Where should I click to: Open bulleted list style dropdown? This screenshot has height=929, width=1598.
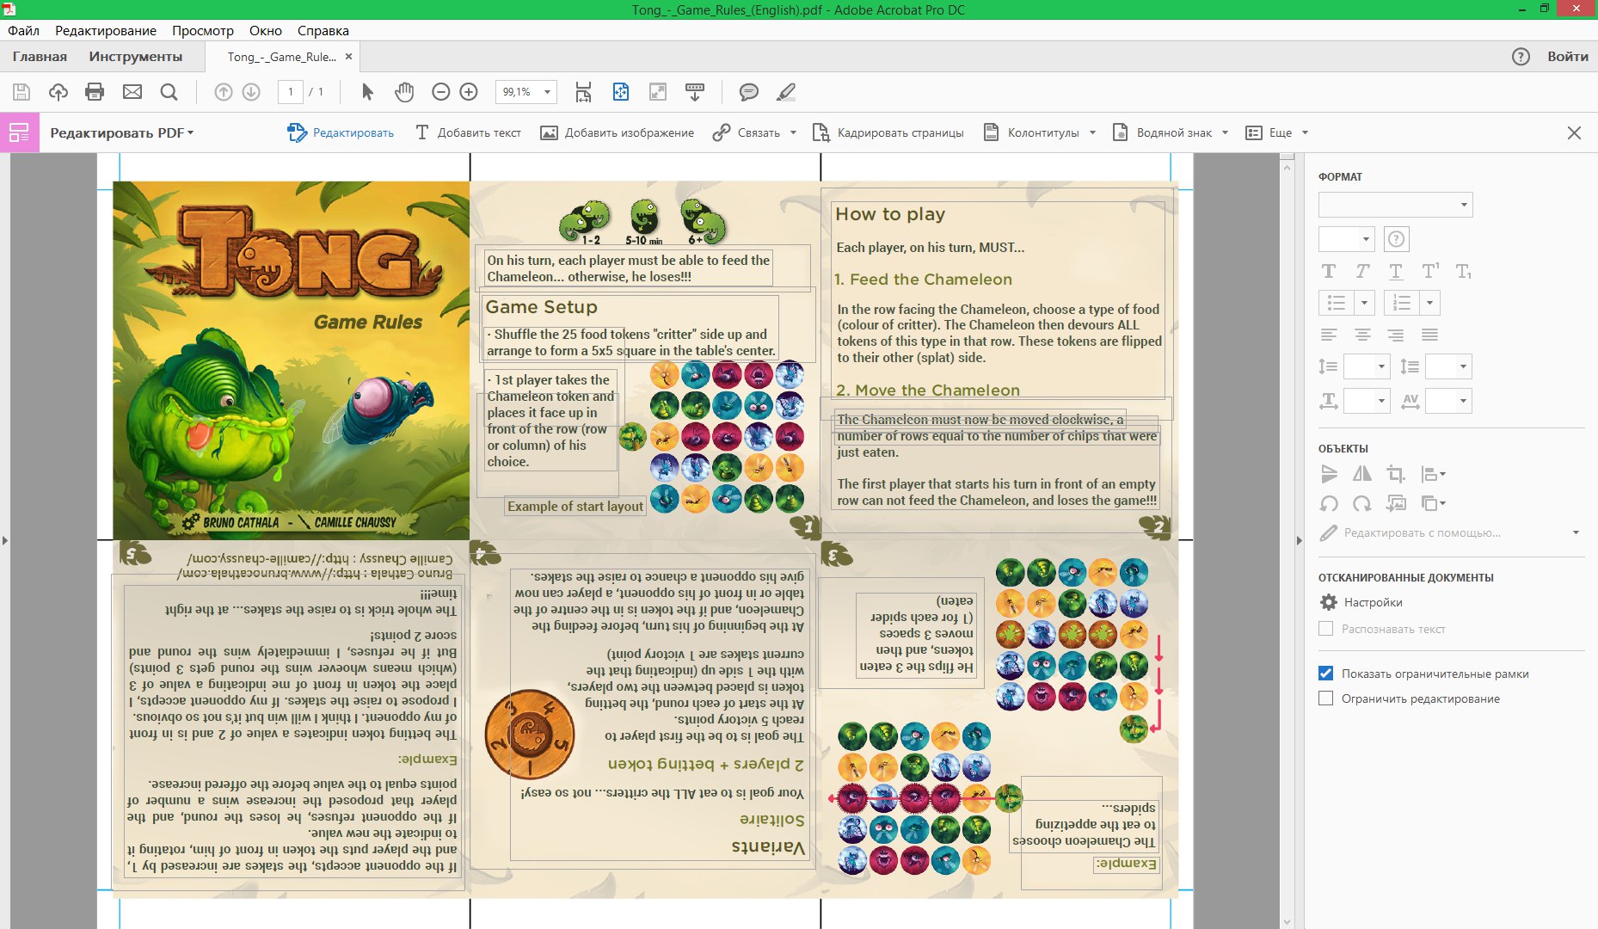[x=1364, y=303]
